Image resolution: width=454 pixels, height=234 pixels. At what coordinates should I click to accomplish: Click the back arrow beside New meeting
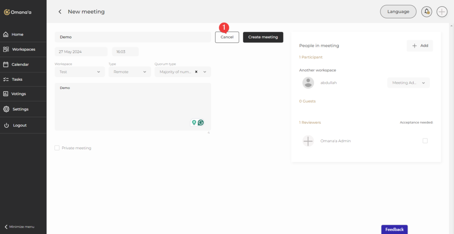60,12
